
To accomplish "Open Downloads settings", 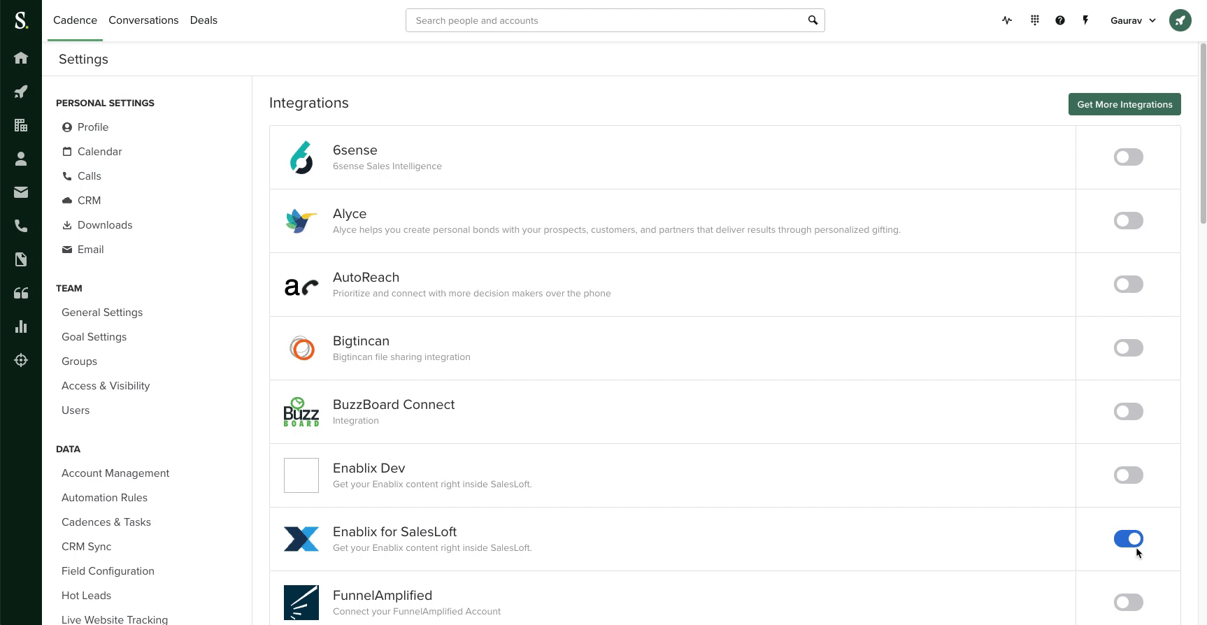I will pyautogui.click(x=97, y=225).
